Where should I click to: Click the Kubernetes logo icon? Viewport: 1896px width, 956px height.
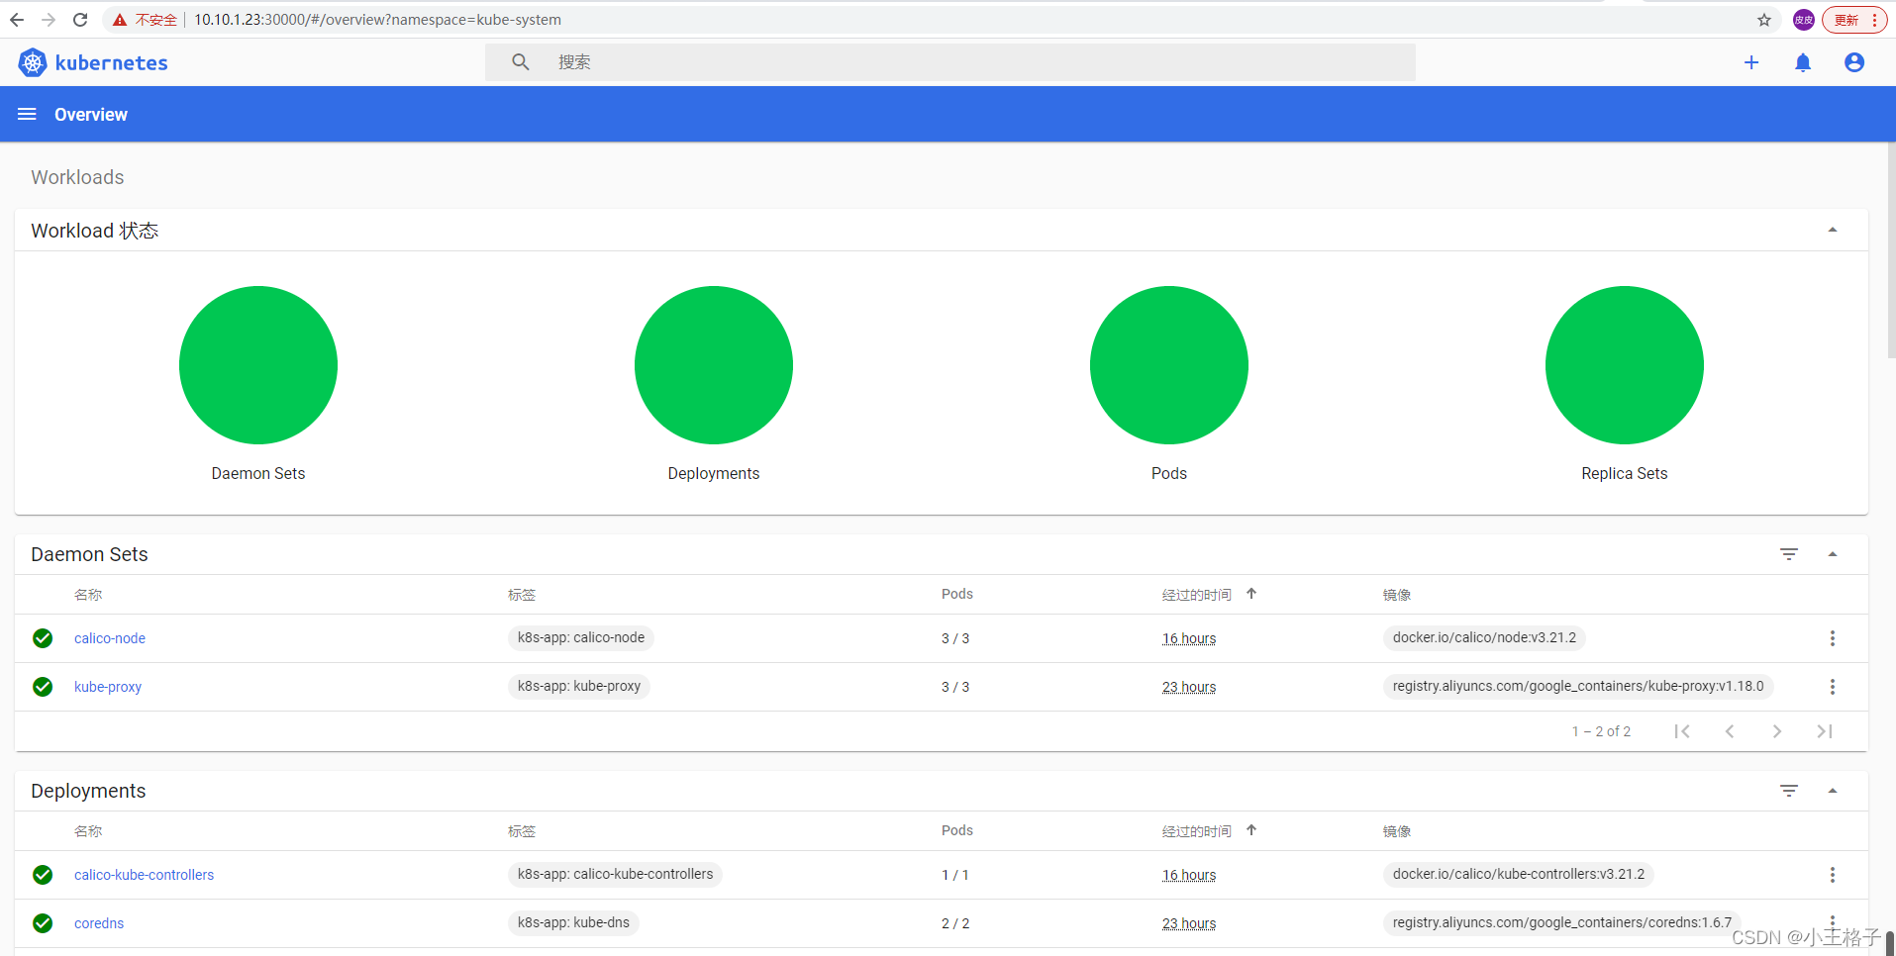33,62
